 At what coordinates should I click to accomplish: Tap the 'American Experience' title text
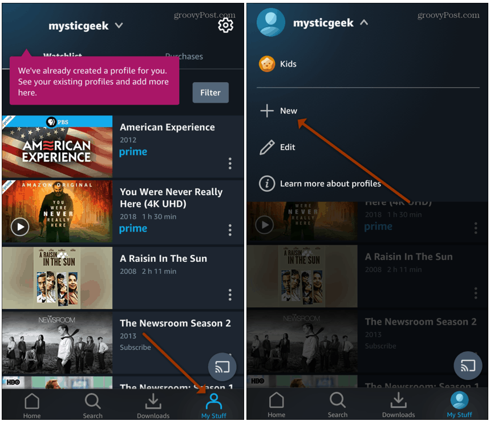(167, 127)
